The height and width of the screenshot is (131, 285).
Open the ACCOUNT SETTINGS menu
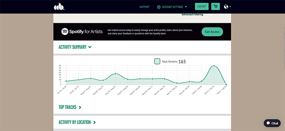(x=172, y=7)
